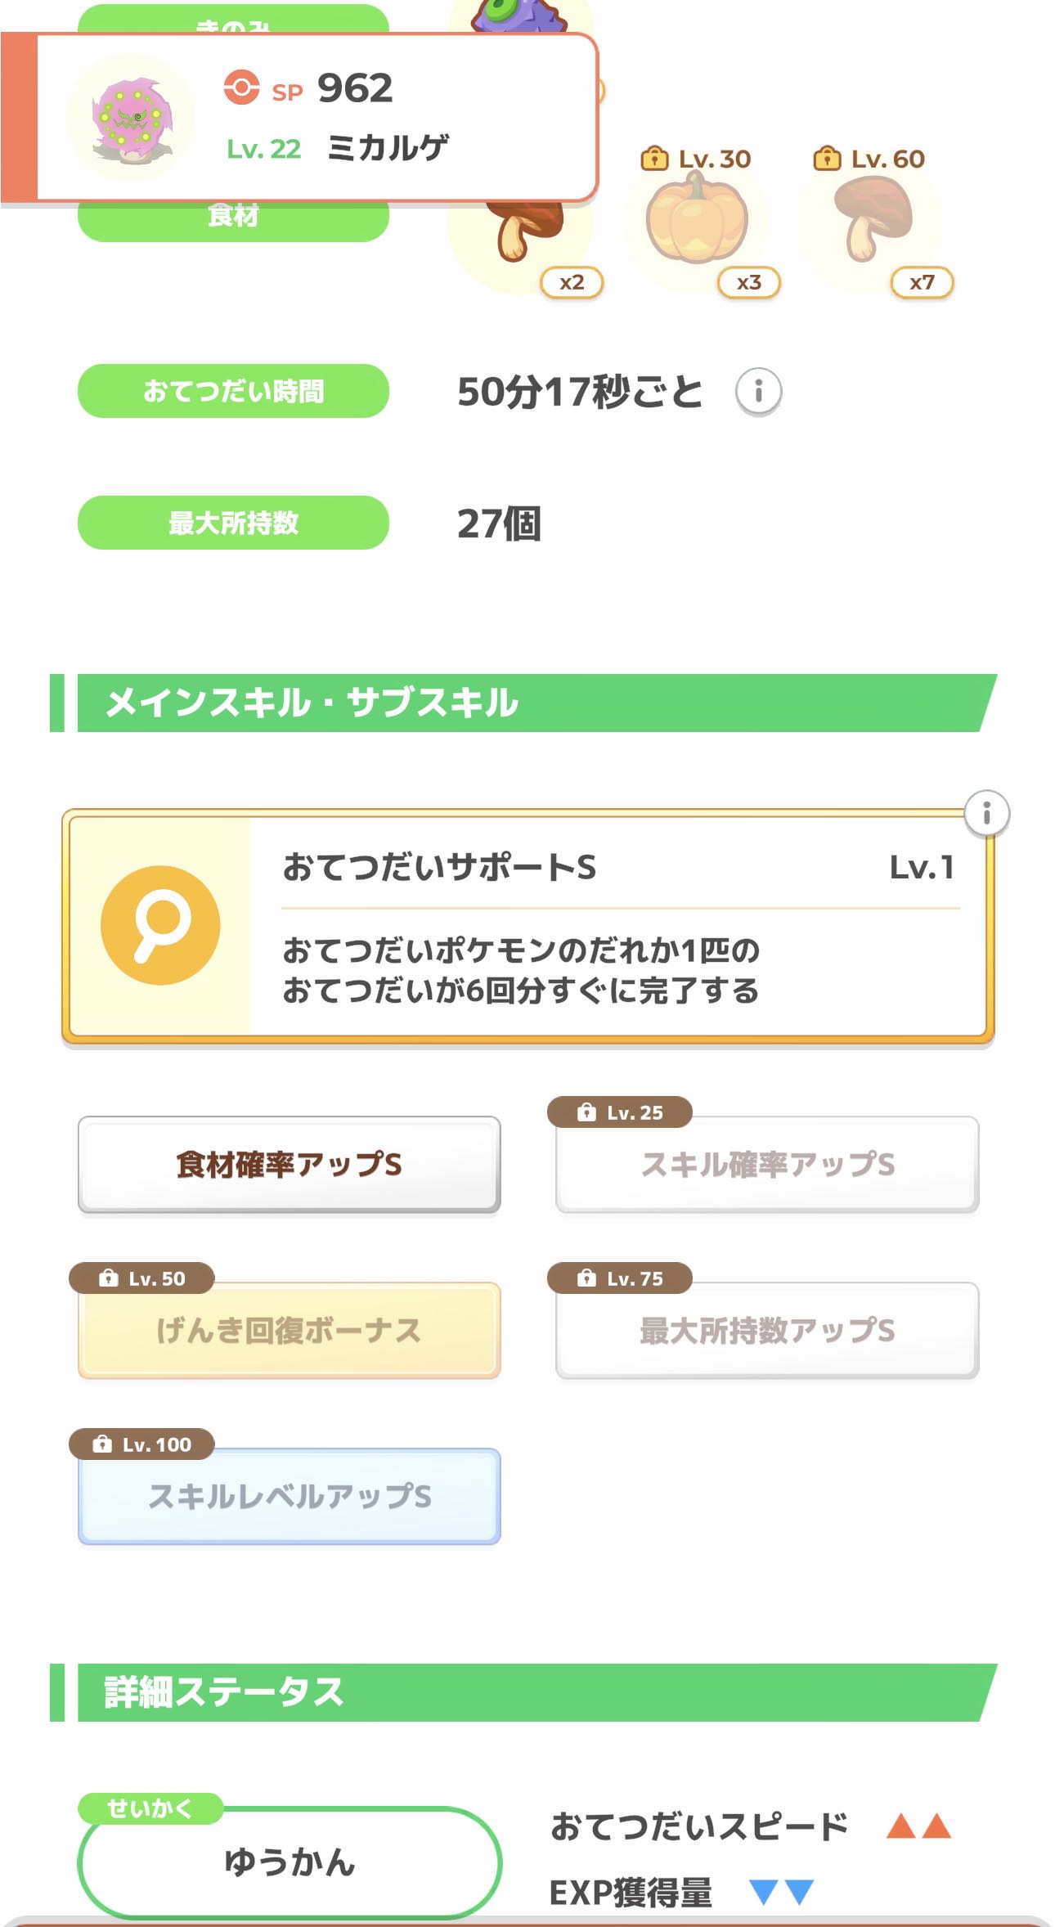Tap the 詳細ステータス section header
The width and height of the screenshot is (1055, 1927).
click(x=523, y=1692)
